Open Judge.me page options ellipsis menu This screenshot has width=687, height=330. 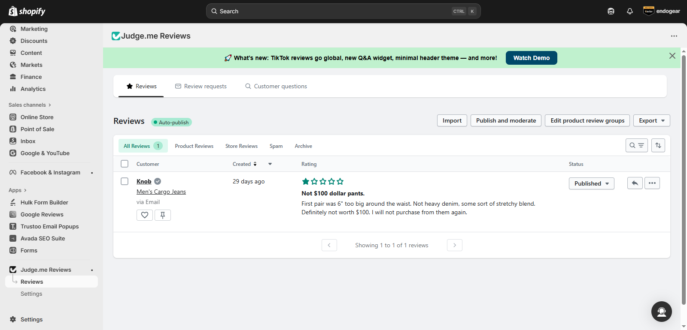pyautogui.click(x=674, y=36)
